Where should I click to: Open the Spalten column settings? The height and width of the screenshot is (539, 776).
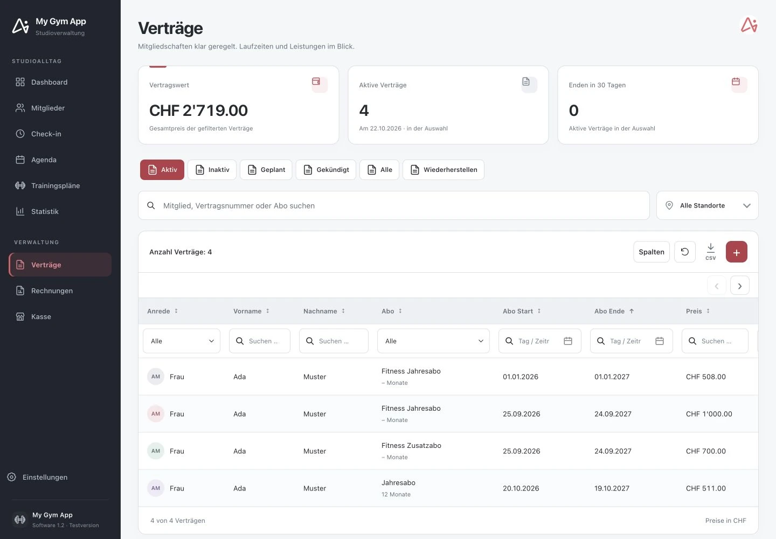click(652, 252)
